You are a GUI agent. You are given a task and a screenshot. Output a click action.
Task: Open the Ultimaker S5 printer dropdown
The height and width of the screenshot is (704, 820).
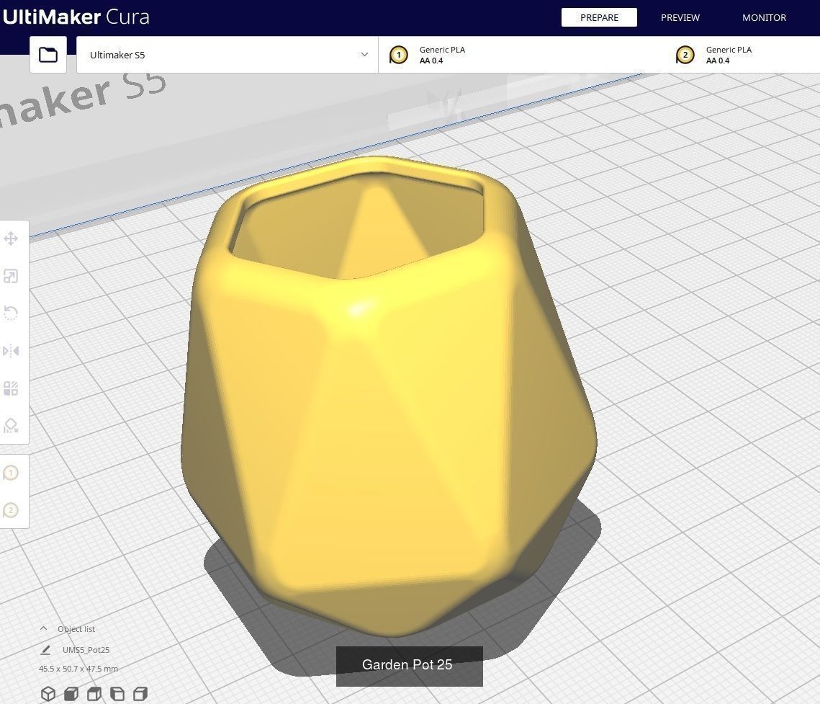(227, 55)
